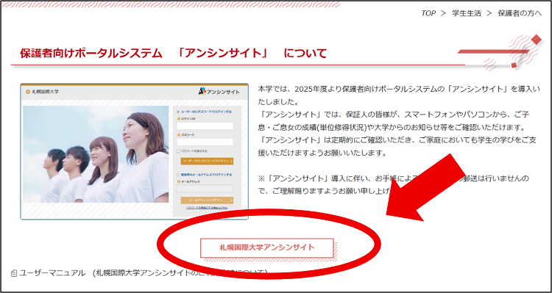Click the ログインID input field

[x=205, y=126]
